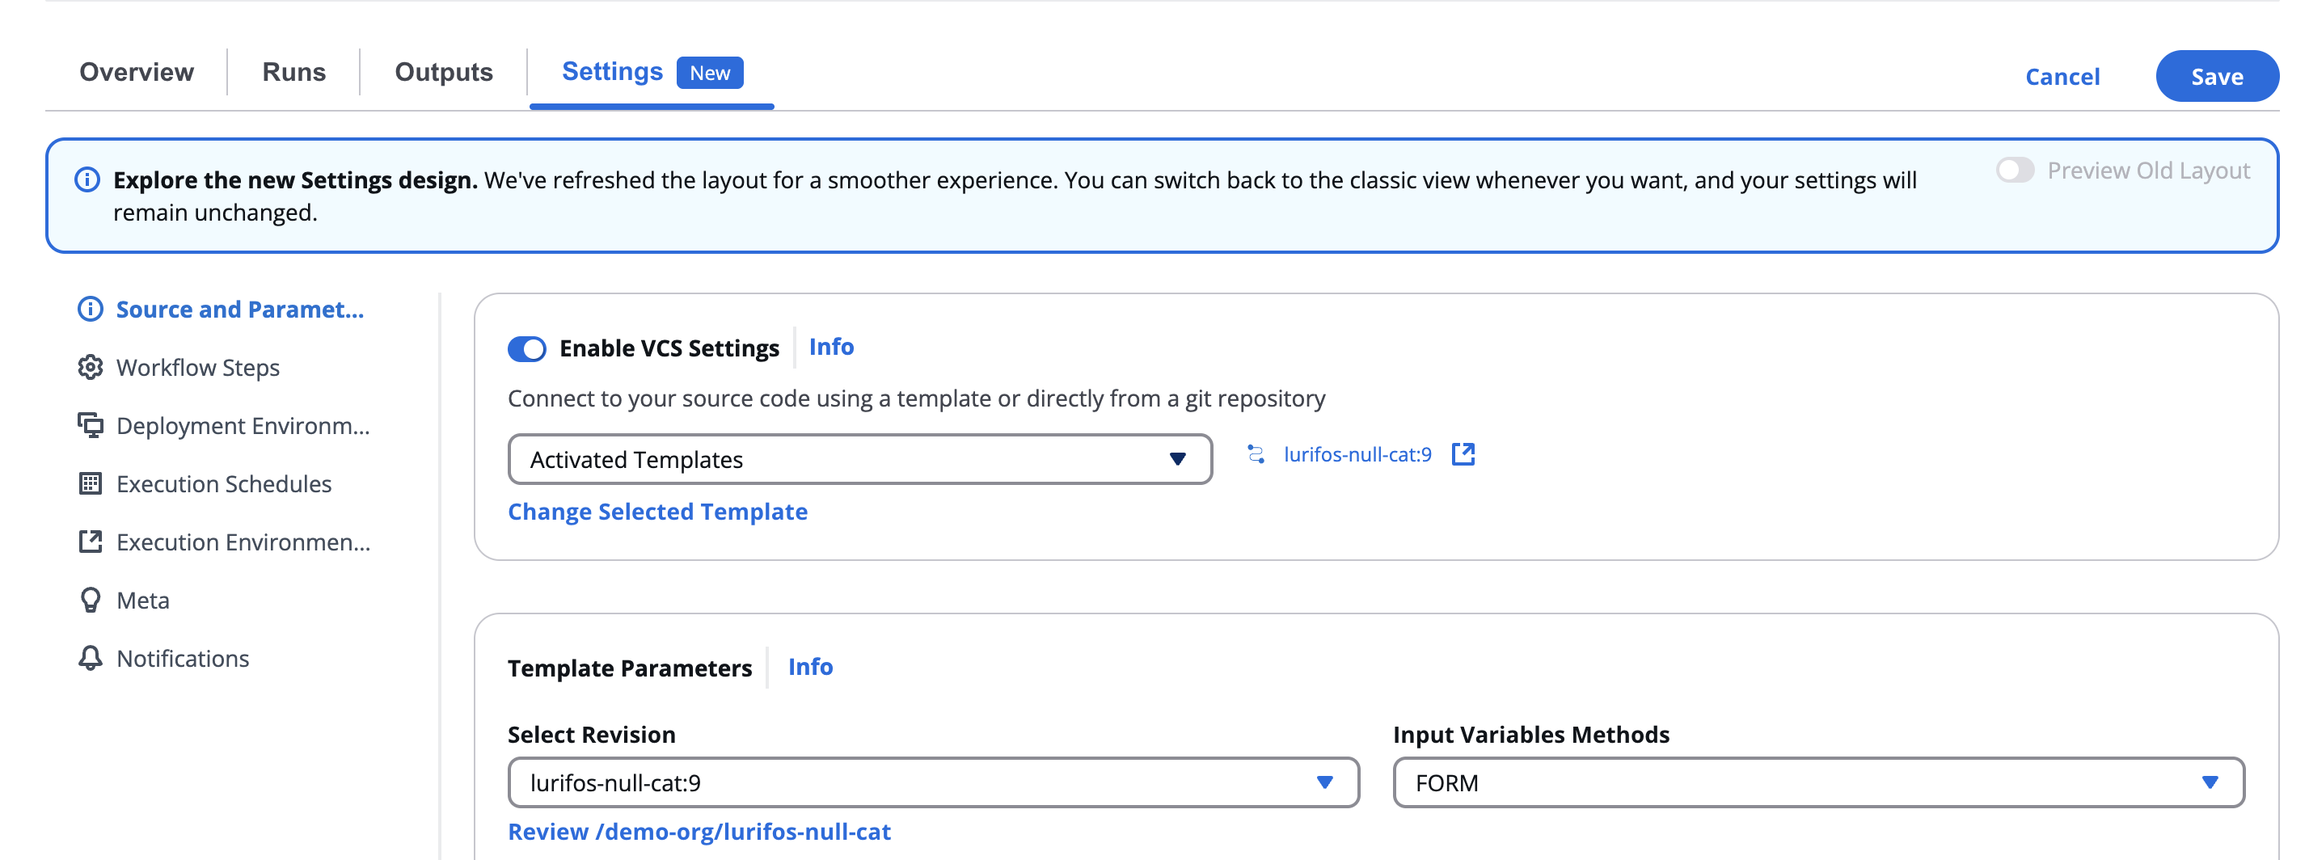Disable the Enable VCS Settings toggle
This screenshot has height=860, width=2309.
527,348
